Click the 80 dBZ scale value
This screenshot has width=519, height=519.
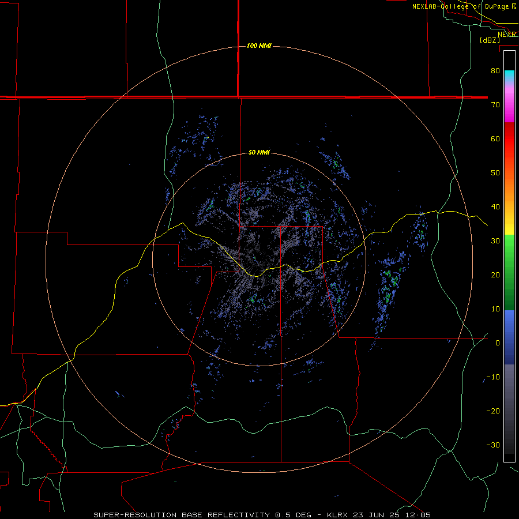pyautogui.click(x=495, y=70)
